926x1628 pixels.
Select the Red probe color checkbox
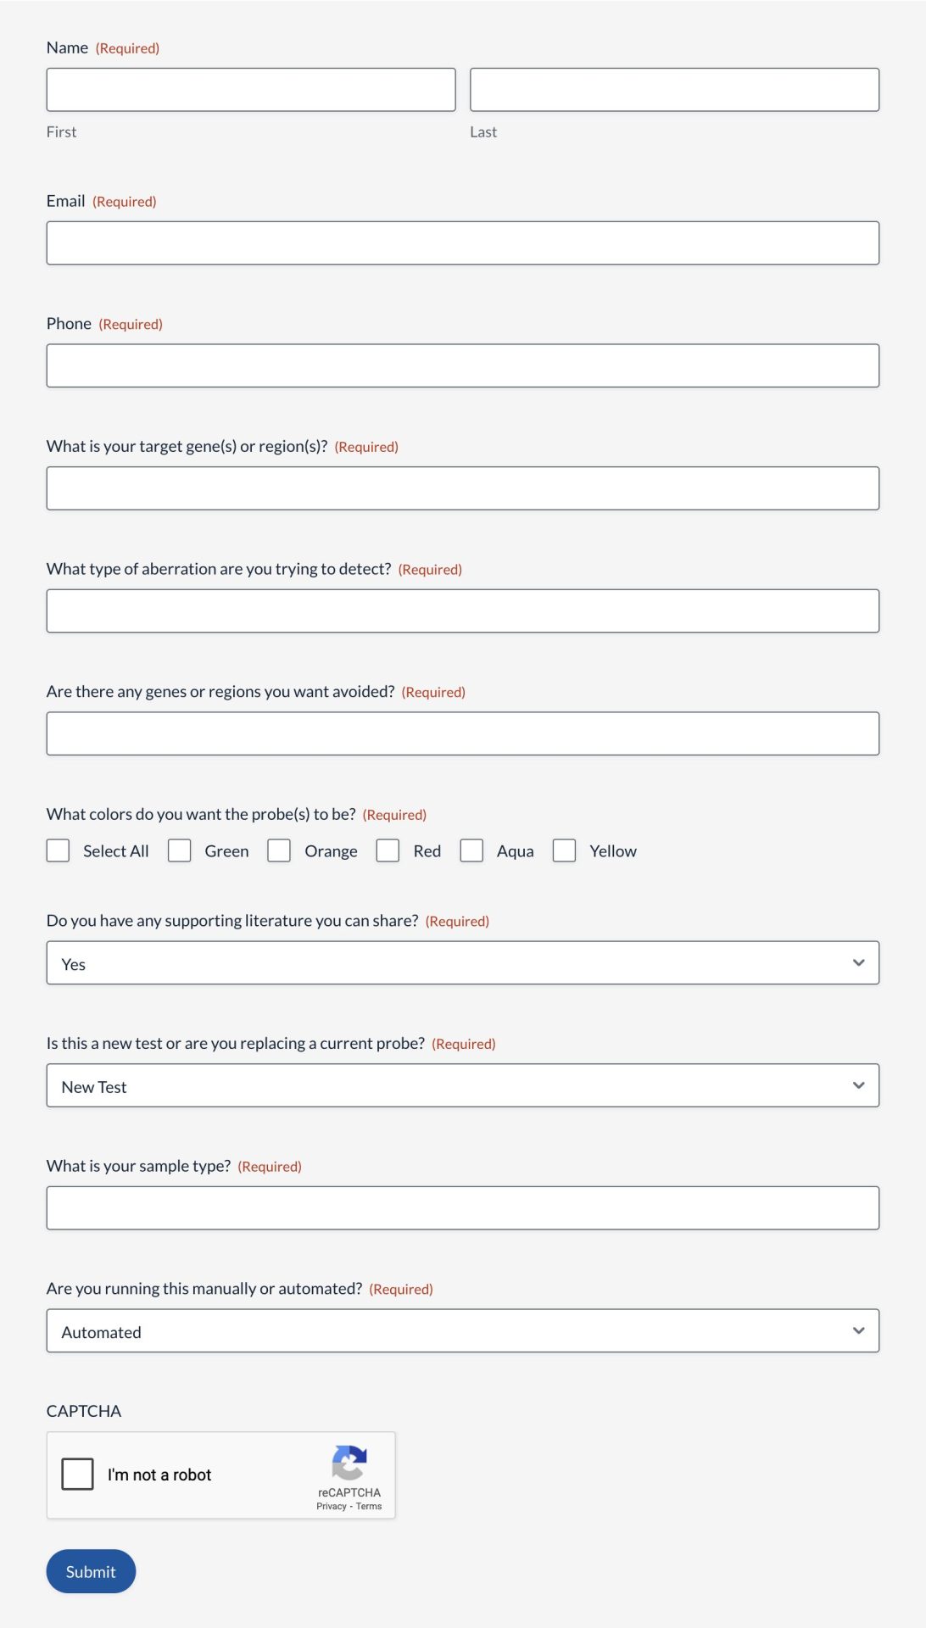point(388,850)
